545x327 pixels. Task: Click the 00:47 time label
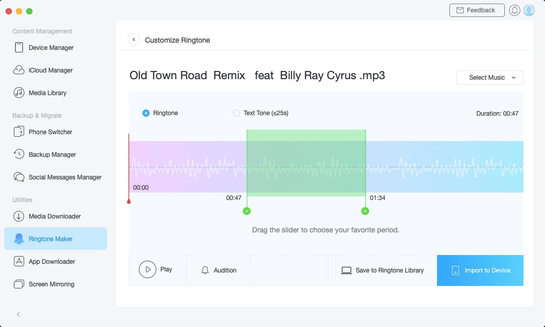point(233,198)
